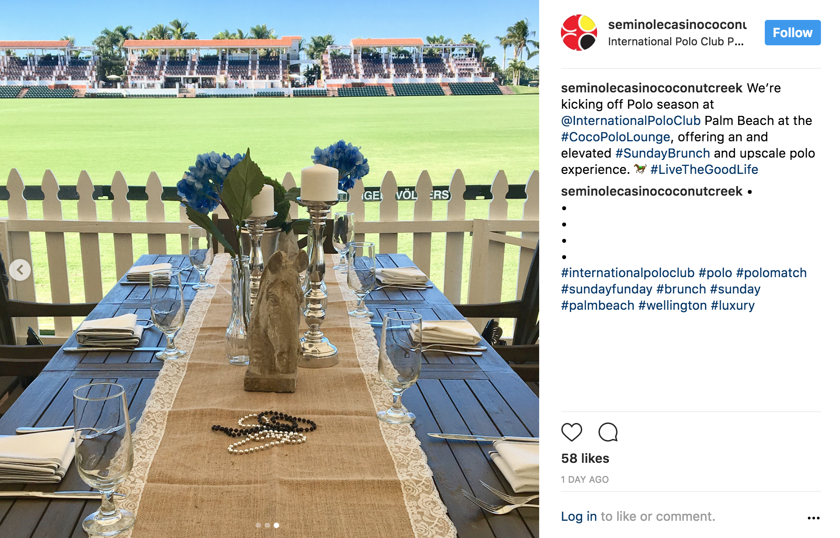Open the three-dots more options menu

(x=813, y=518)
